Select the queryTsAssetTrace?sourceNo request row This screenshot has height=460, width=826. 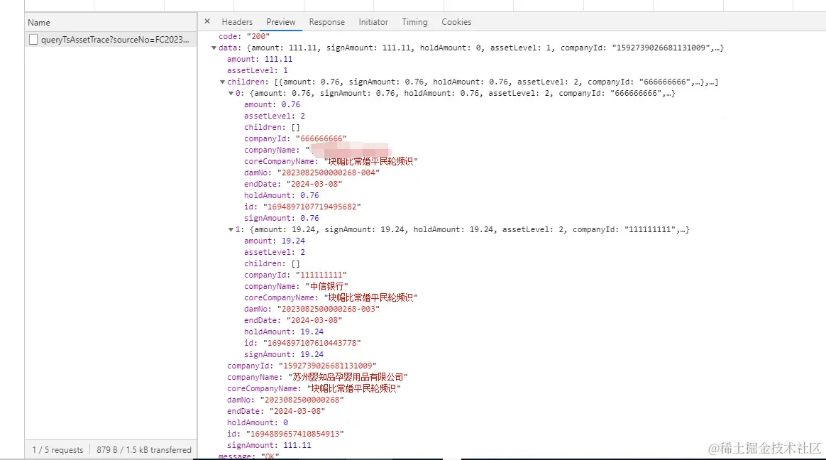tap(111, 40)
